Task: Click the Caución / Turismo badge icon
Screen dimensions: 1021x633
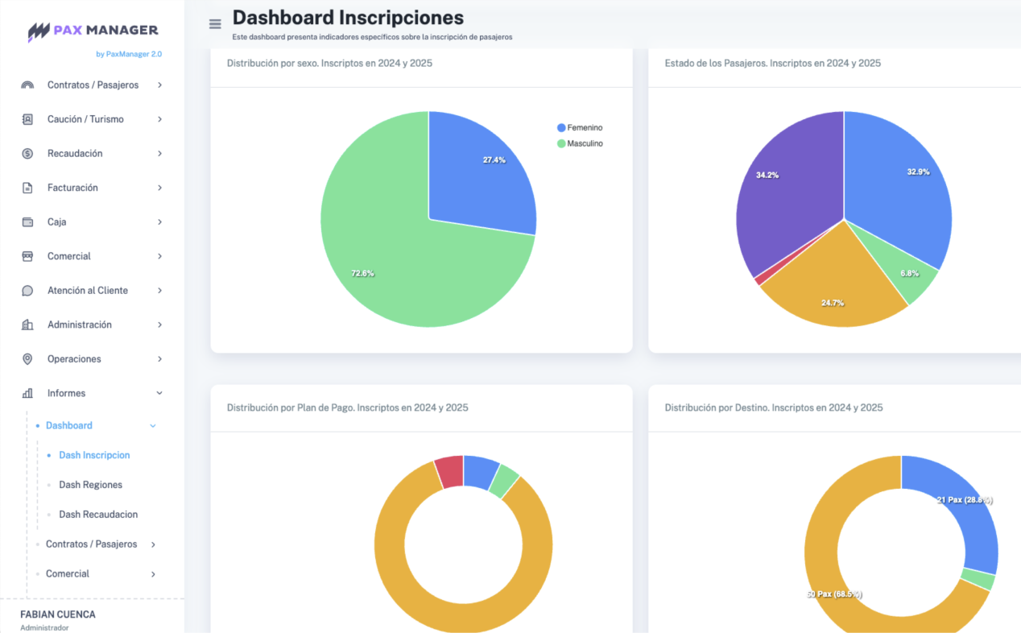Action: [27, 119]
